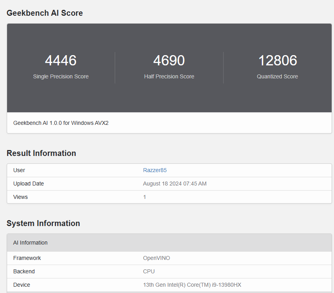Click the Device row label
Screen dimensions: 334x293
tap(22, 285)
